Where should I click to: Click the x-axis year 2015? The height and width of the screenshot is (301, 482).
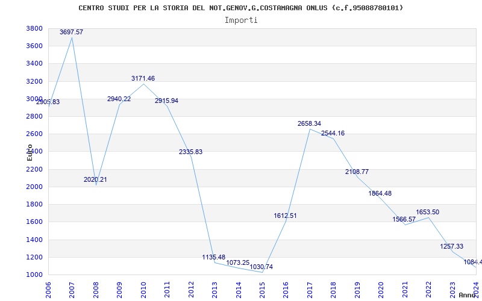click(262, 290)
